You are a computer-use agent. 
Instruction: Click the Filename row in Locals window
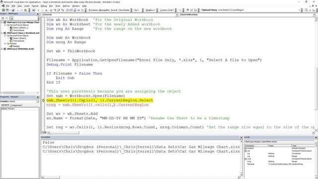(280, 164)
